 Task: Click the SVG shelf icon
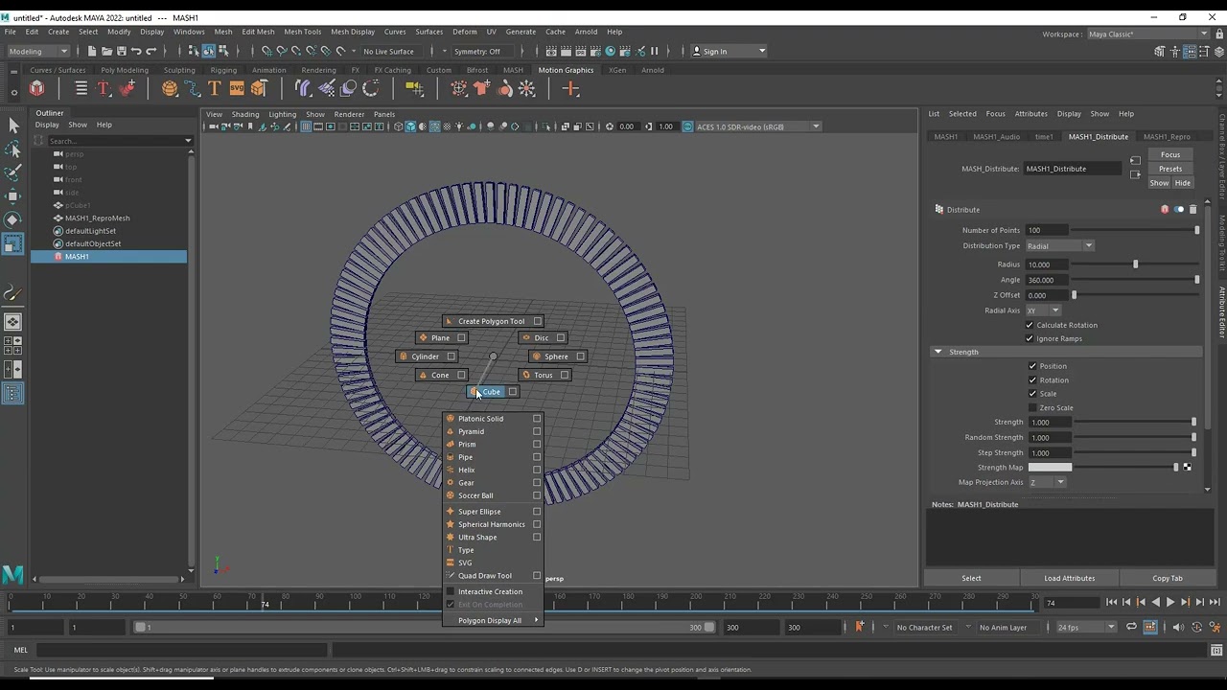(x=237, y=88)
